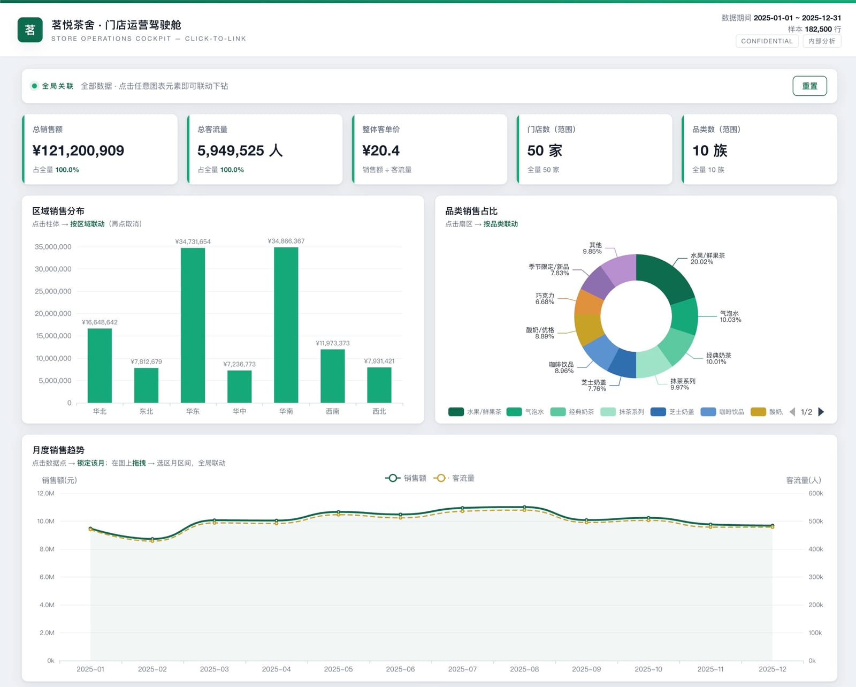Click the 经典奶茶 donut slice

(x=676, y=346)
